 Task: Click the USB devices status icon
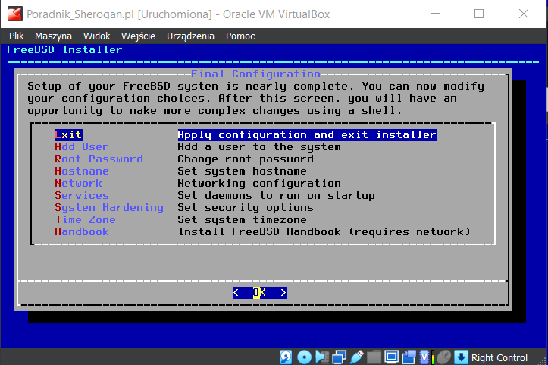356,357
